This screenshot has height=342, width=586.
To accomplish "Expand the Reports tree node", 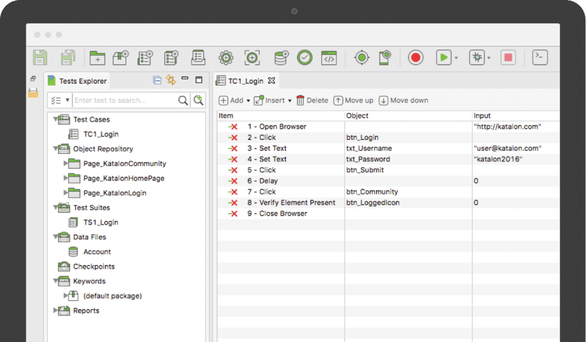I will 56,310.
